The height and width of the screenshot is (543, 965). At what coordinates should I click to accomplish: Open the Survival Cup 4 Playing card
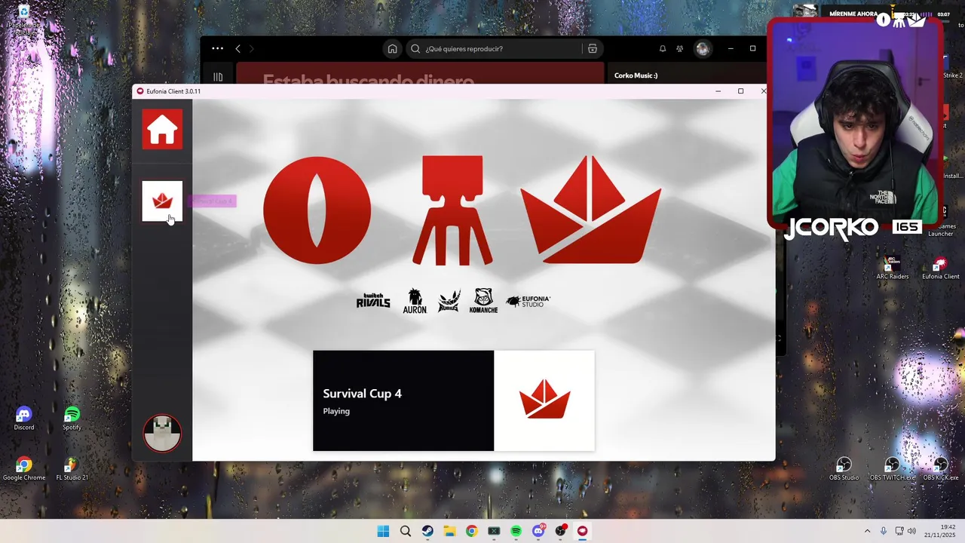[454, 400]
